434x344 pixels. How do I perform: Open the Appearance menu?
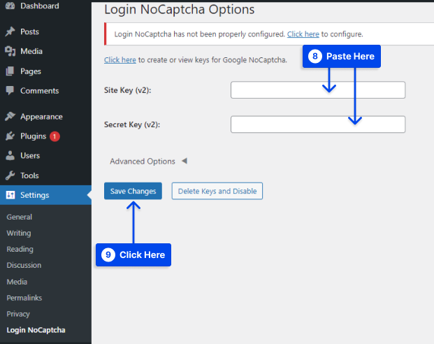pyautogui.click(x=41, y=117)
